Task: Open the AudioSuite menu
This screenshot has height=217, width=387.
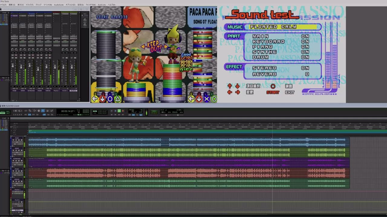Action: [x=59, y=5]
